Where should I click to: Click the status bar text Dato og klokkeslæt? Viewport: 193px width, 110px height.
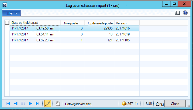[78, 104]
